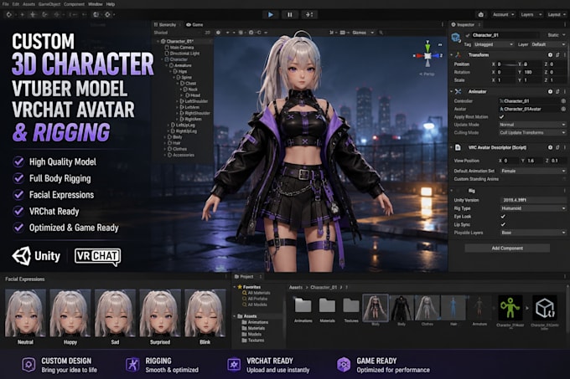
Task: Collapse the Animator component
Action: tap(452, 92)
